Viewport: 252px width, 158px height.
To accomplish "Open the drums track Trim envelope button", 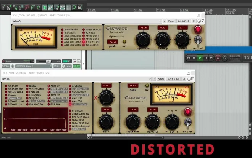I will [x=6, y=66].
